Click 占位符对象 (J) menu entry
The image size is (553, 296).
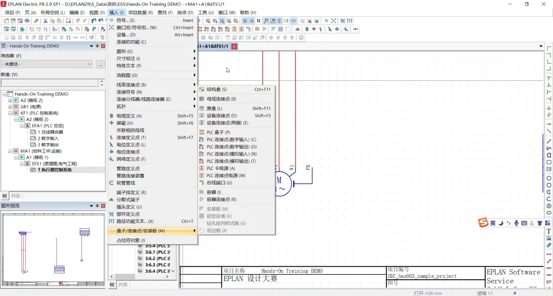(153, 240)
